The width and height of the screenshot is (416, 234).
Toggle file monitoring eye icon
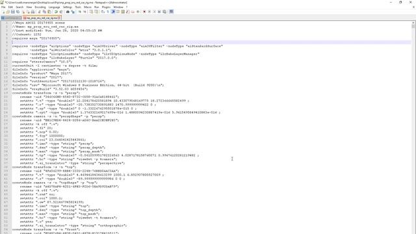click(x=138, y=12)
